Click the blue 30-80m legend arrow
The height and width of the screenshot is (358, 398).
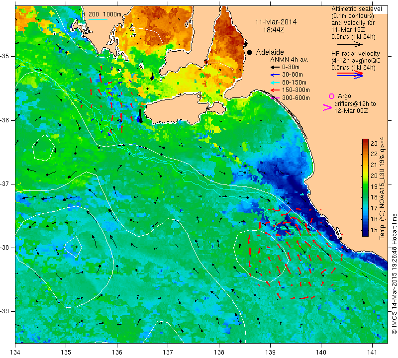point(275,75)
